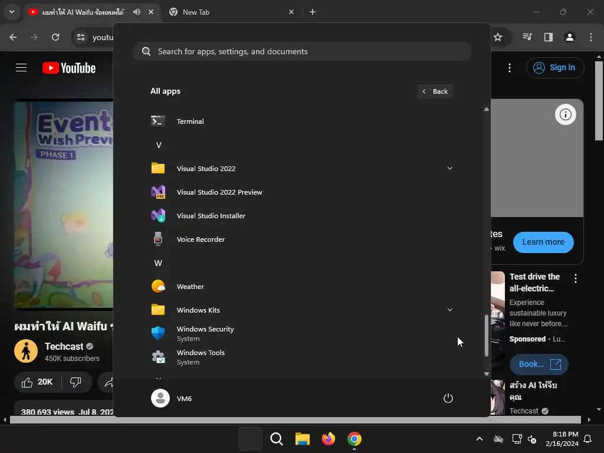
Task: Open File Explorer from the taskbar
Action: [x=303, y=439]
